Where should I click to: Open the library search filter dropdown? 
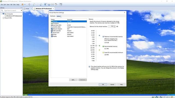(x=21, y=10)
